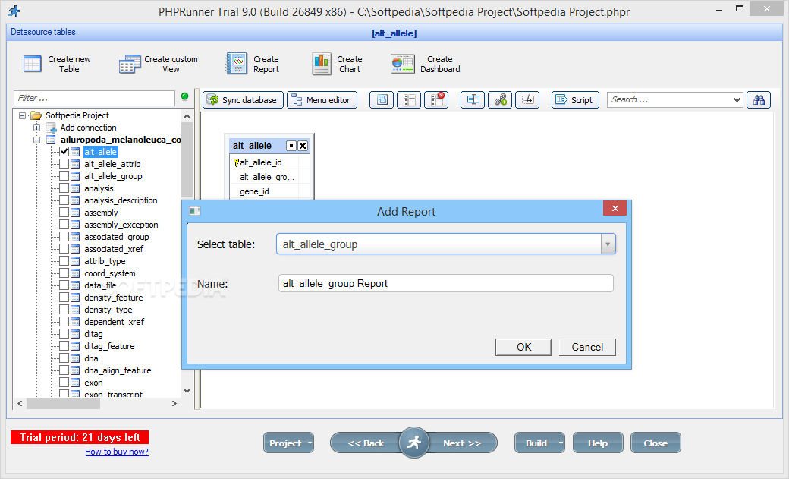Viewport: 789px width, 479px height.
Task: Click the minimize box icon of alt_allele table
Action: 291,146
